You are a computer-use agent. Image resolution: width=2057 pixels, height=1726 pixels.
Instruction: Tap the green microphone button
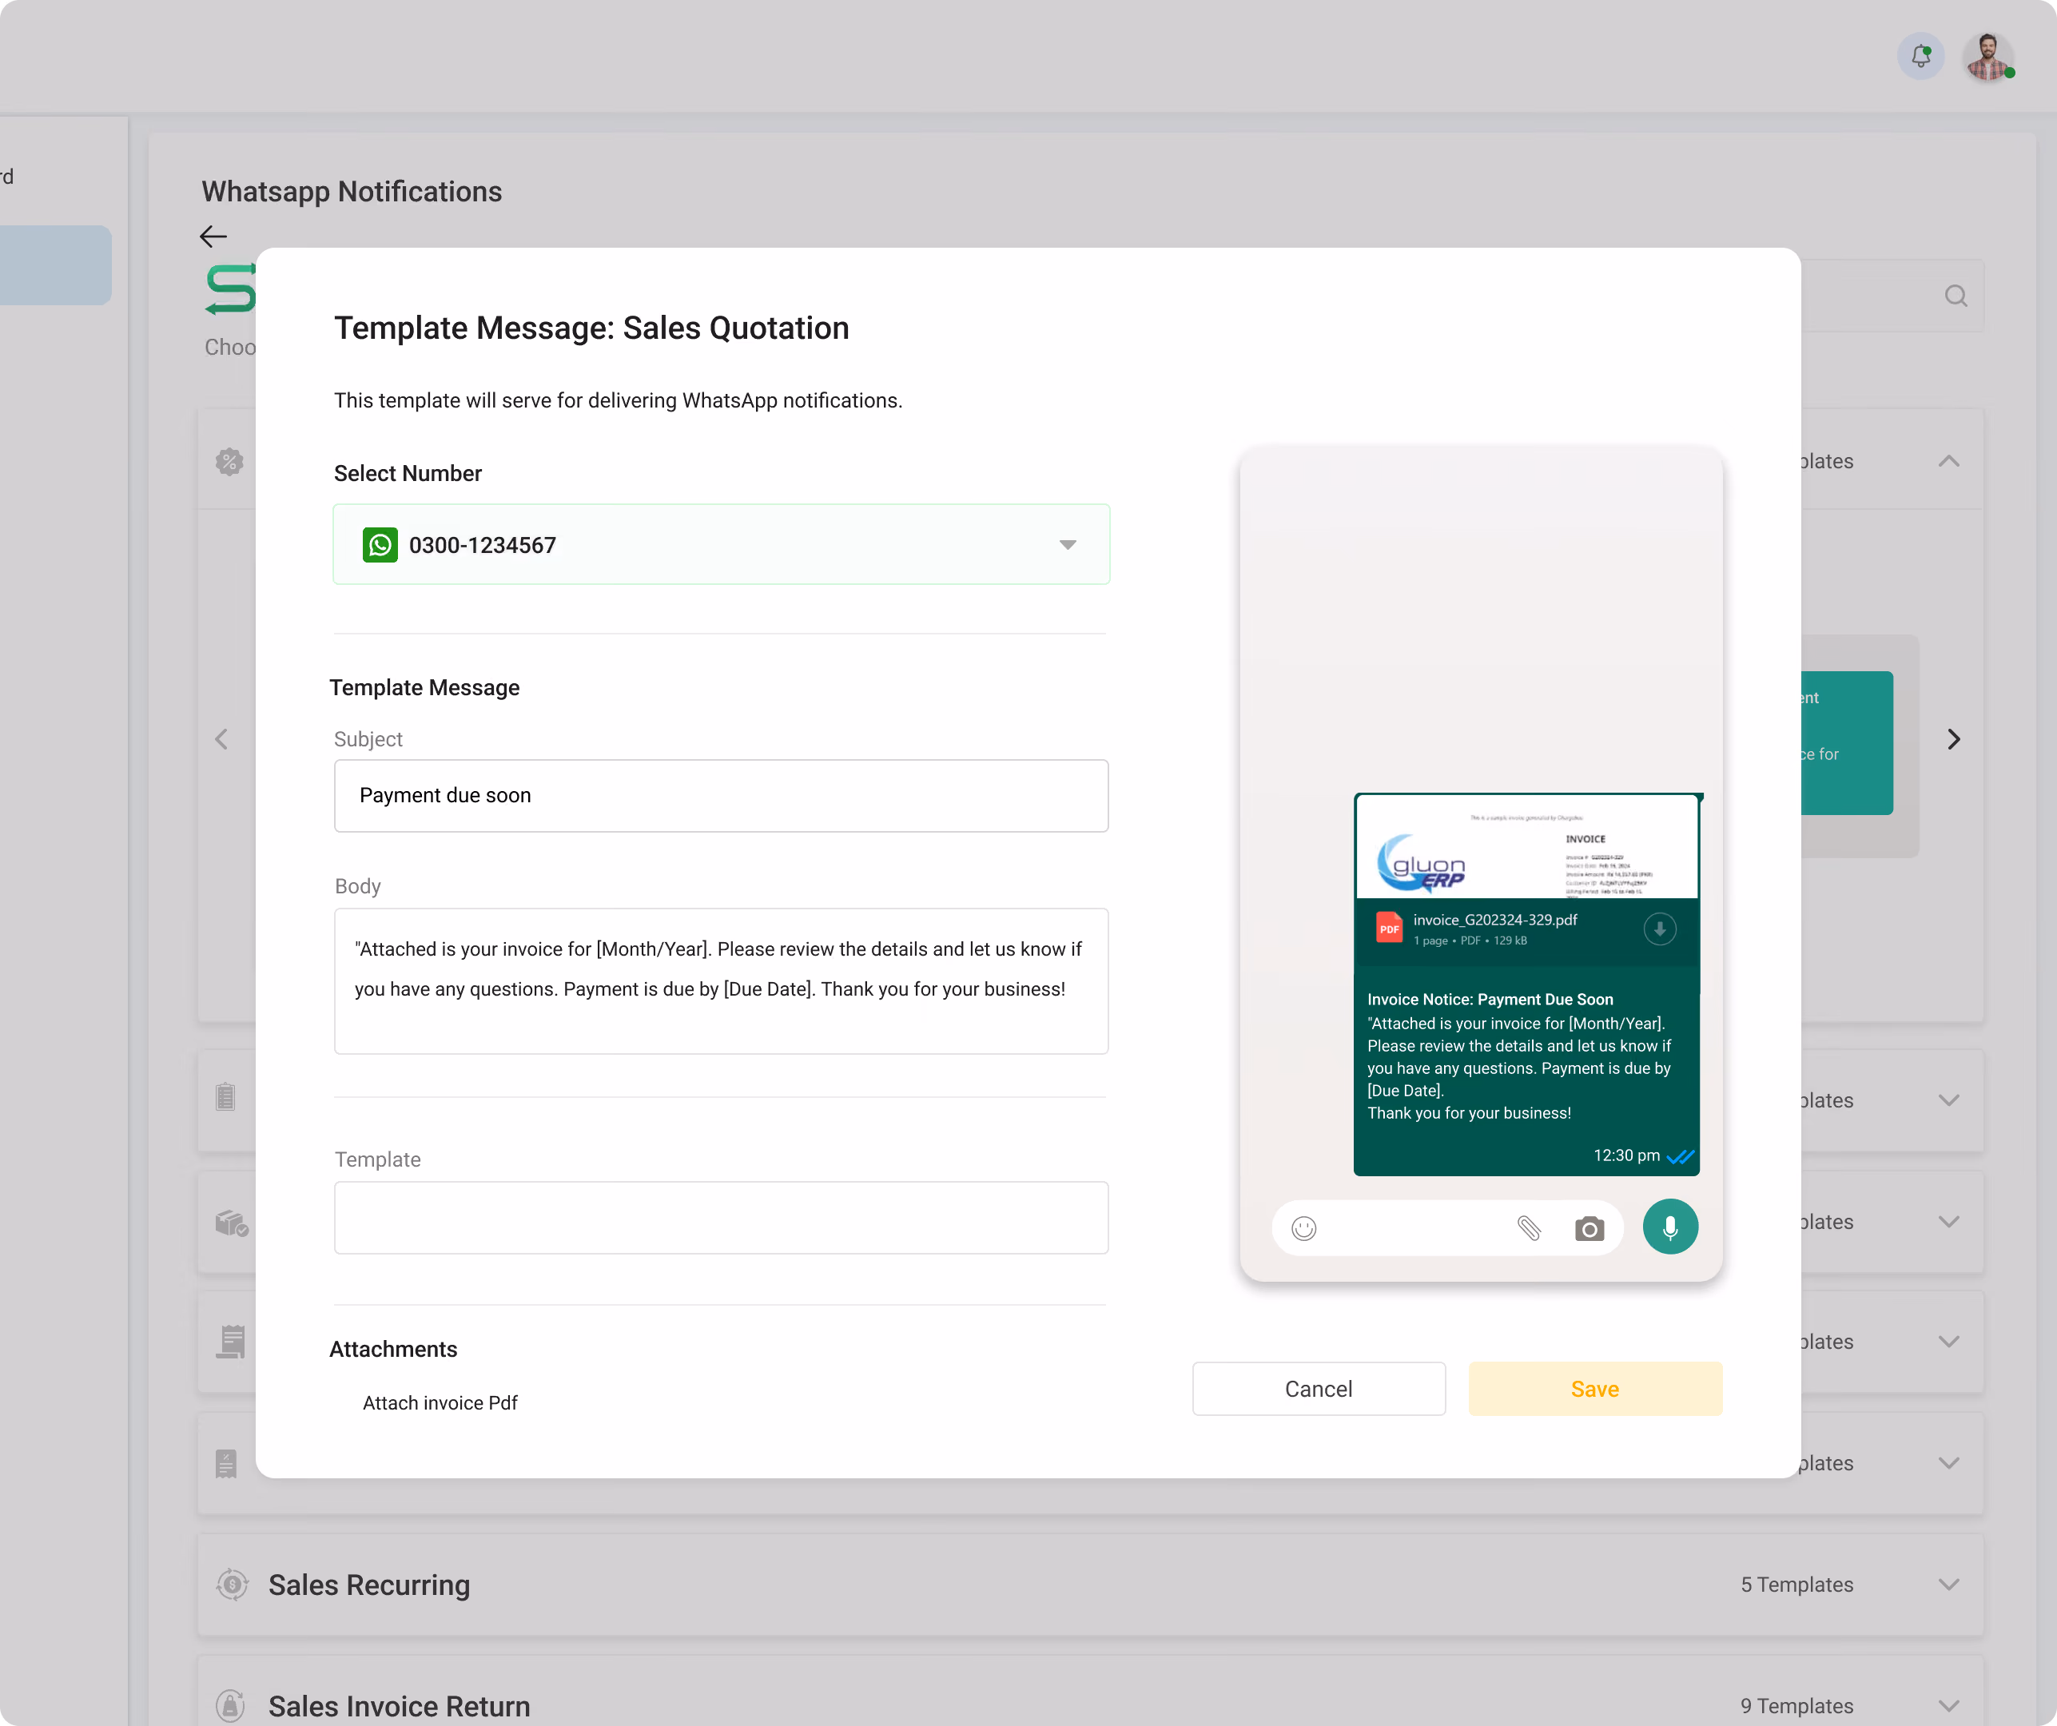(1670, 1227)
